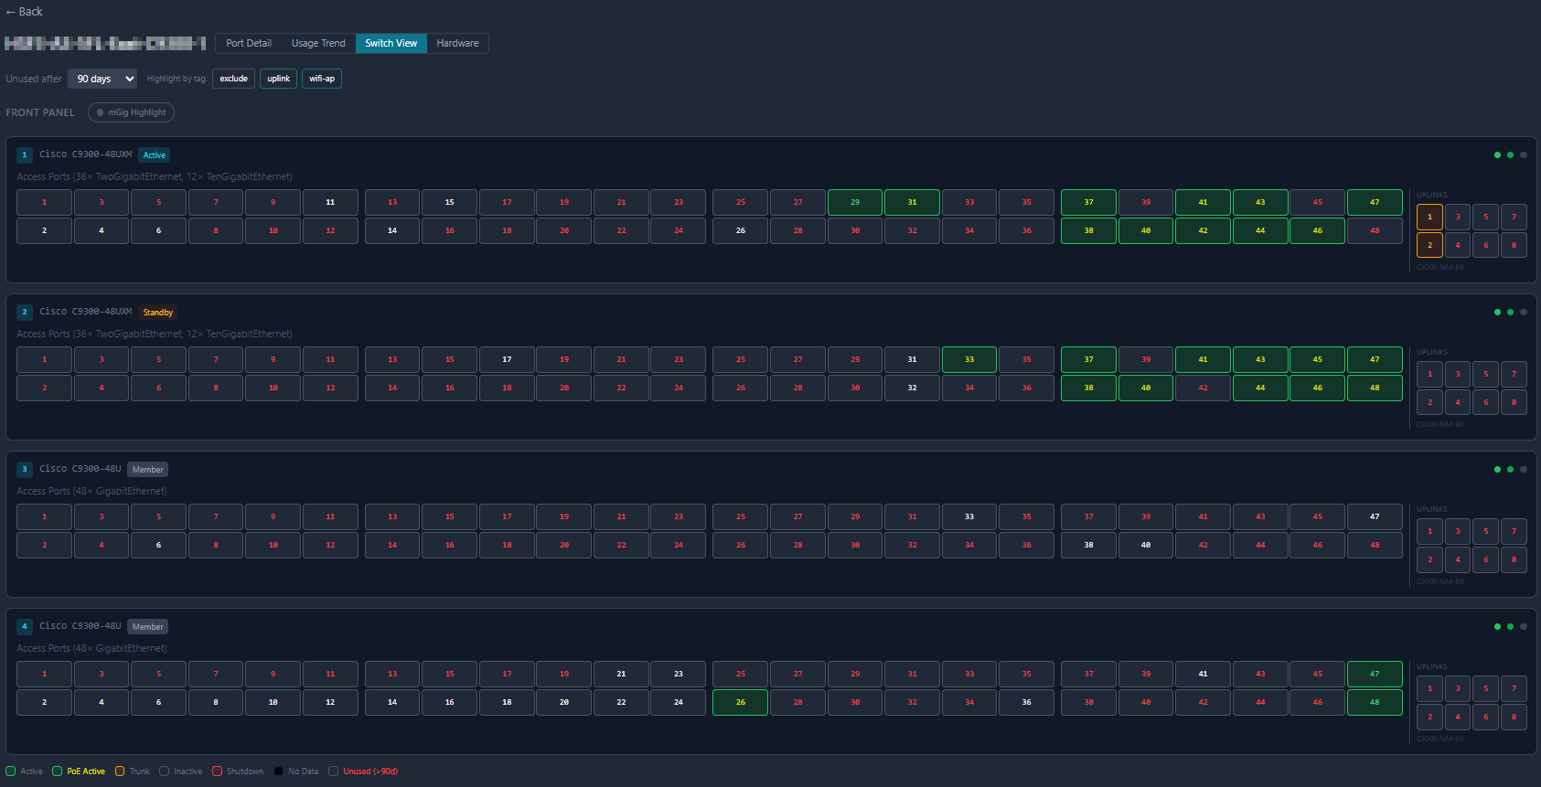The width and height of the screenshot is (1541, 787).
Task: Click the Active legend swatch
Action: [x=11, y=771]
